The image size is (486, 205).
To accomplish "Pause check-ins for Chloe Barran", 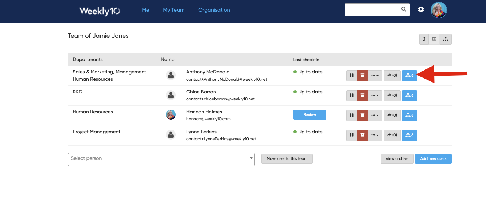I will click(351, 95).
